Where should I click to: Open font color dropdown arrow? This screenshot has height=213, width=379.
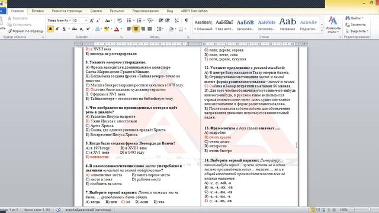click(x=121, y=29)
